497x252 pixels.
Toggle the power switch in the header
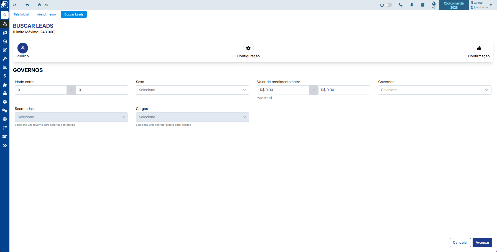(x=389, y=5)
